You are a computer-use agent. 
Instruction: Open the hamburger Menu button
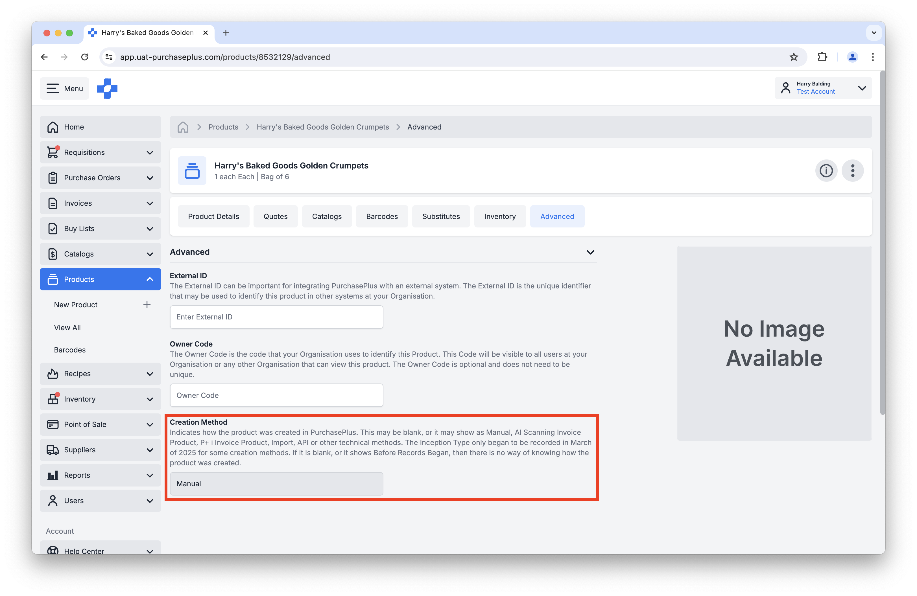(x=64, y=89)
